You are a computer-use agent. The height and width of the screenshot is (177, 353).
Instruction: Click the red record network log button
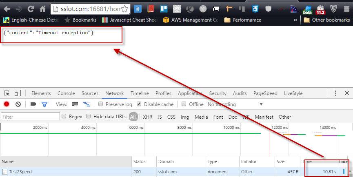click(7, 104)
